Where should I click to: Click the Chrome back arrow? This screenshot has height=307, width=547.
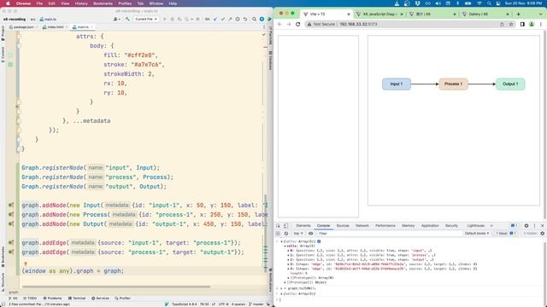pyautogui.click(x=279, y=25)
